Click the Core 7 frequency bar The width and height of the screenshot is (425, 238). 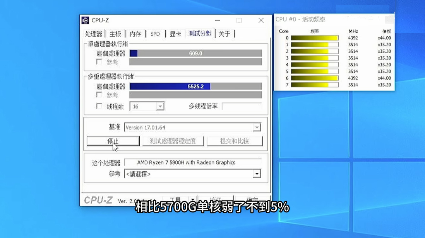pyautogui.click(x=315, y=85)
